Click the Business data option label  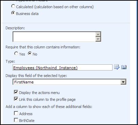coord(27,14)
